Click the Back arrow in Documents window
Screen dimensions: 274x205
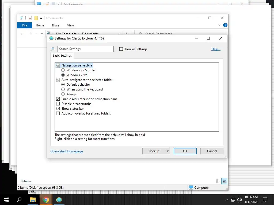click(22, 34)
